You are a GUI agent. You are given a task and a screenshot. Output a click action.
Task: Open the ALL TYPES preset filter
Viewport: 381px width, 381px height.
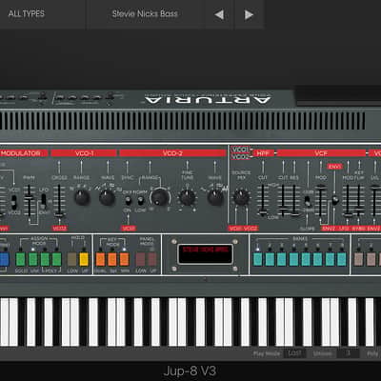coord(27,13)
